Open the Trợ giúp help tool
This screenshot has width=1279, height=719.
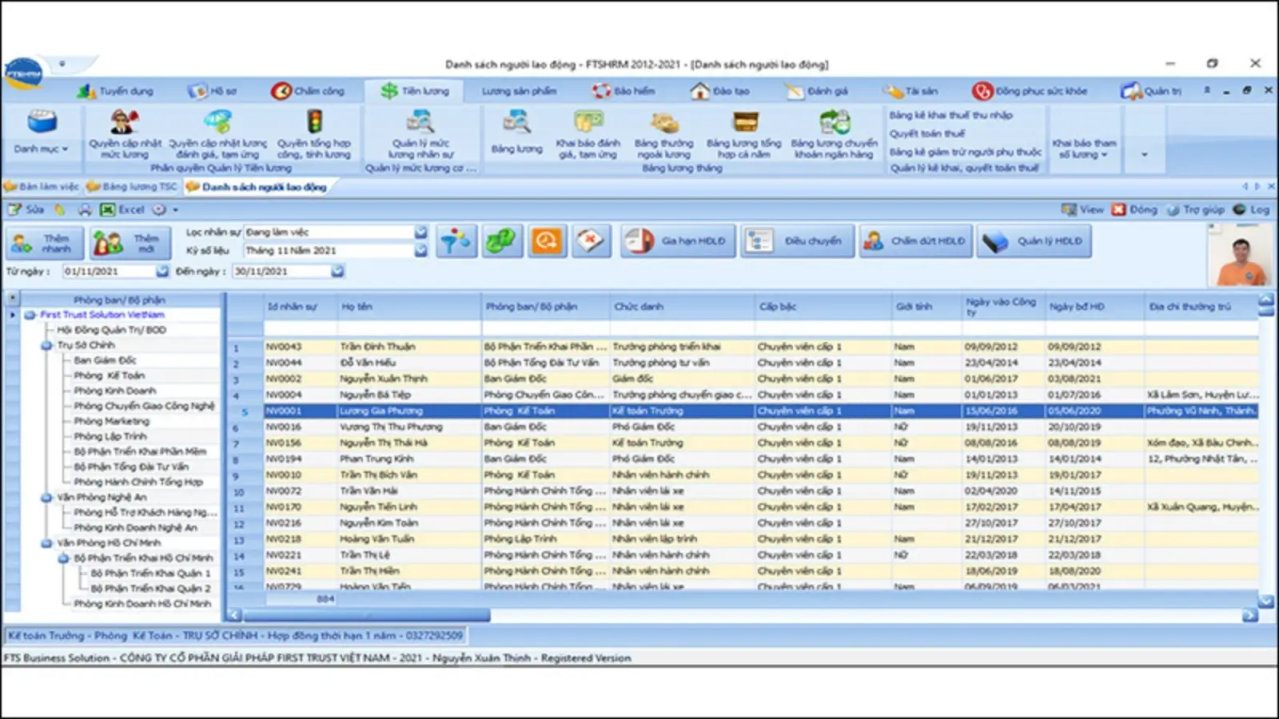(x=1195, y=210)
